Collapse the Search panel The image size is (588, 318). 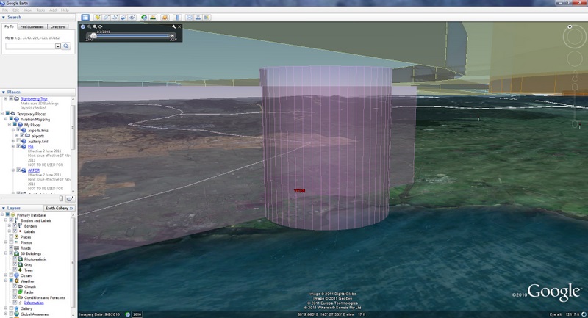4,17
